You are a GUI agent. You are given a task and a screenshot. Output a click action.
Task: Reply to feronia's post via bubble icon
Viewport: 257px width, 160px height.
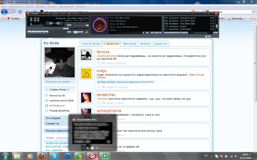(103, 63)
